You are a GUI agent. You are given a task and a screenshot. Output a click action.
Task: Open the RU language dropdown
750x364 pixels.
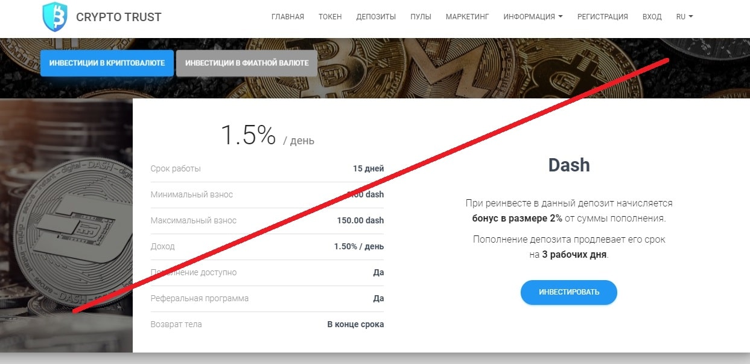click(684, 17)
